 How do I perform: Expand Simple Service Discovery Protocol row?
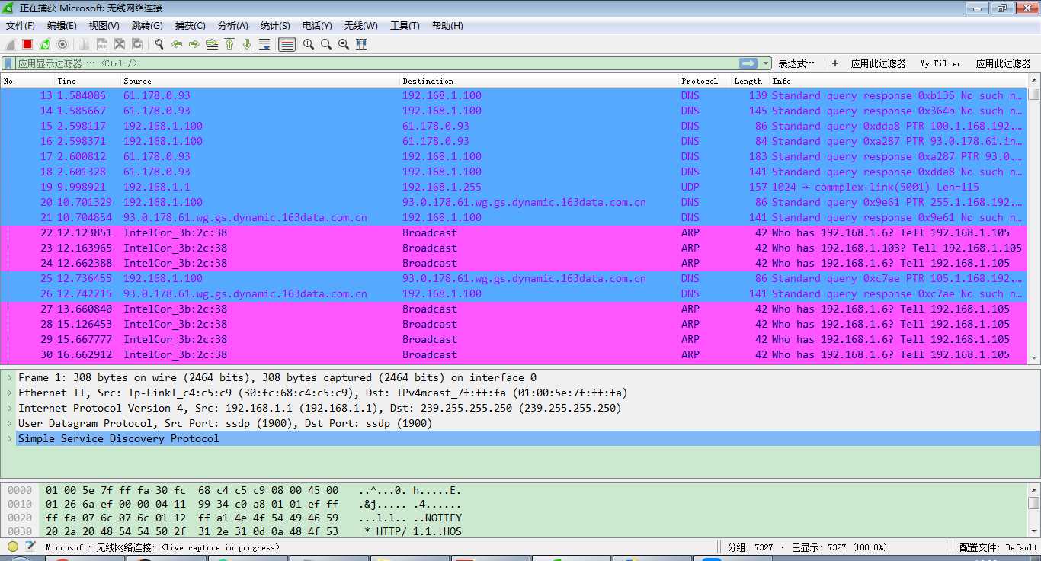pos(10,438)
